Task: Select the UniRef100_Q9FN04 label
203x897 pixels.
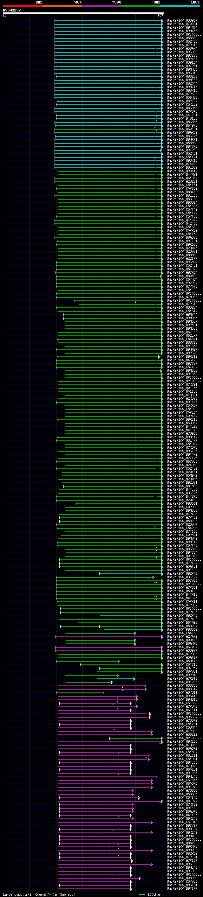Action: point(182,27)
